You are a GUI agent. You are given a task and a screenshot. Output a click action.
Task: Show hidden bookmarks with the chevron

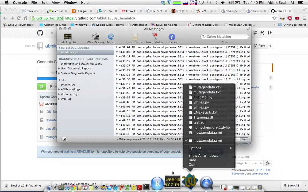click(x=274, y=25)
